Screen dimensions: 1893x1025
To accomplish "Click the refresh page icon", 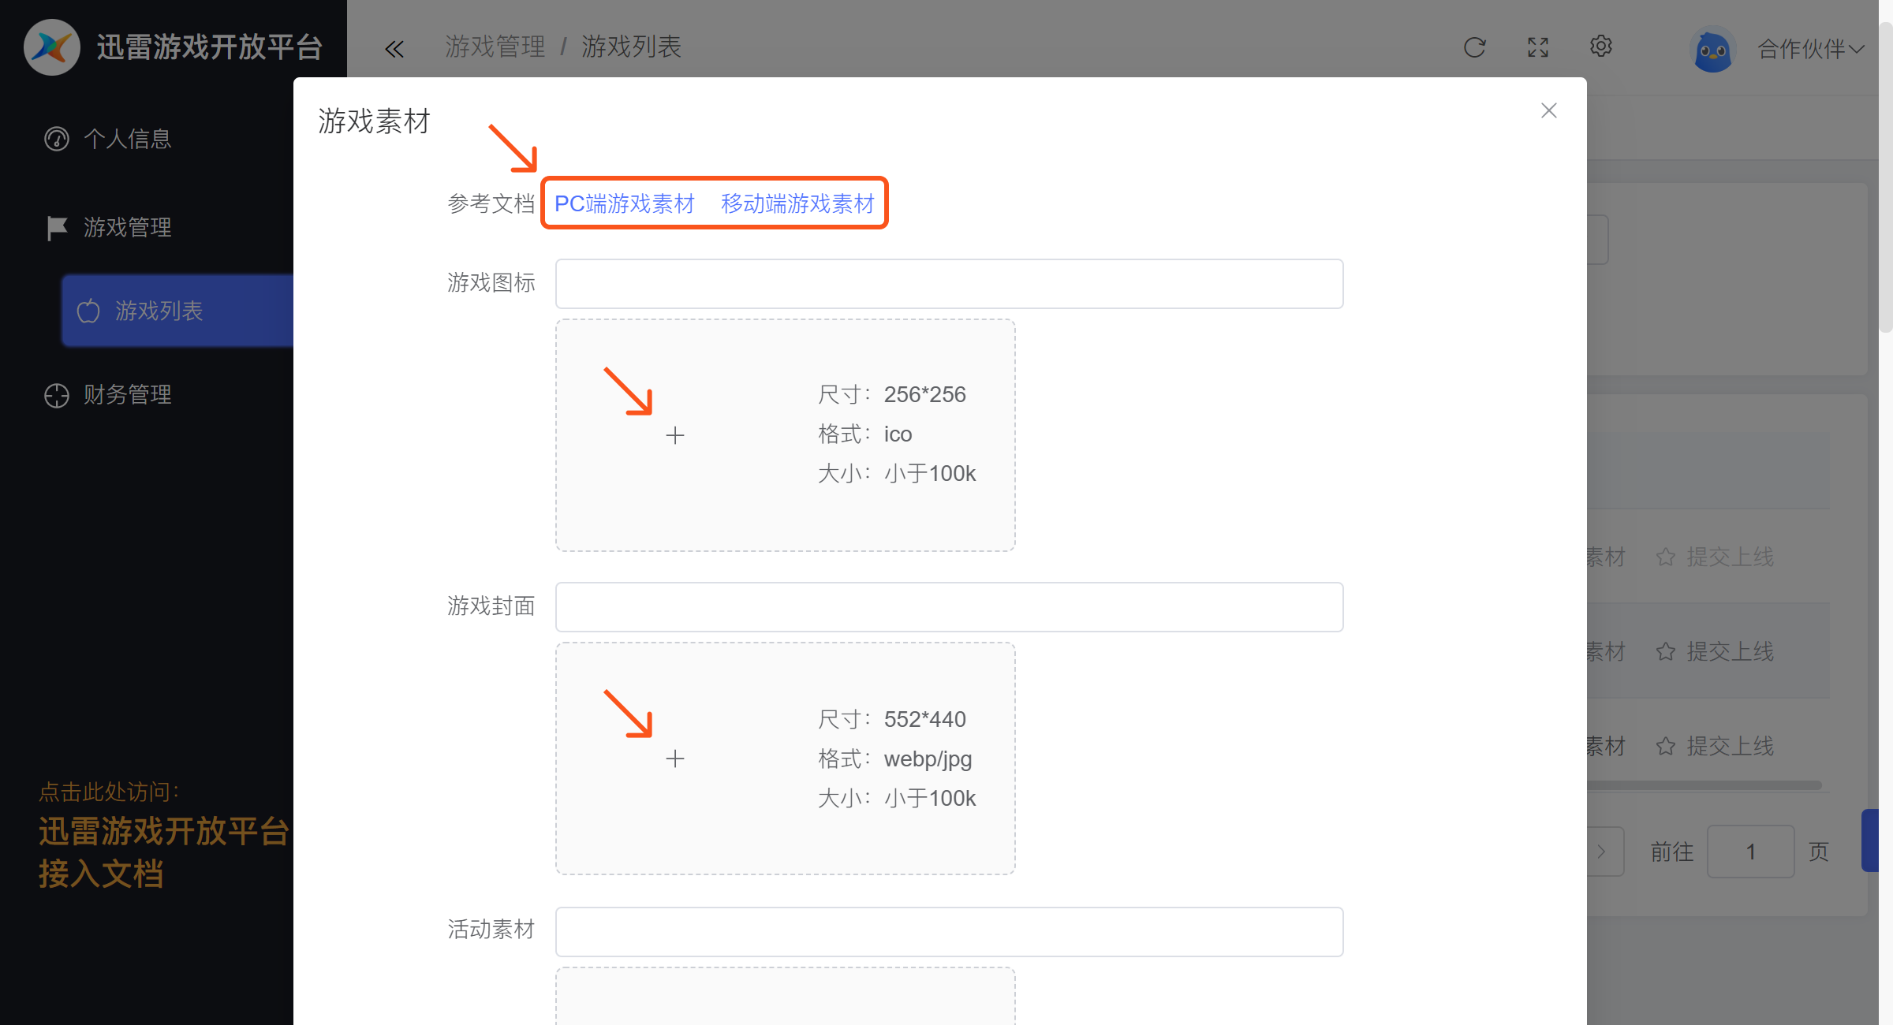I will pyautogui.click(x=1474, y=47).
